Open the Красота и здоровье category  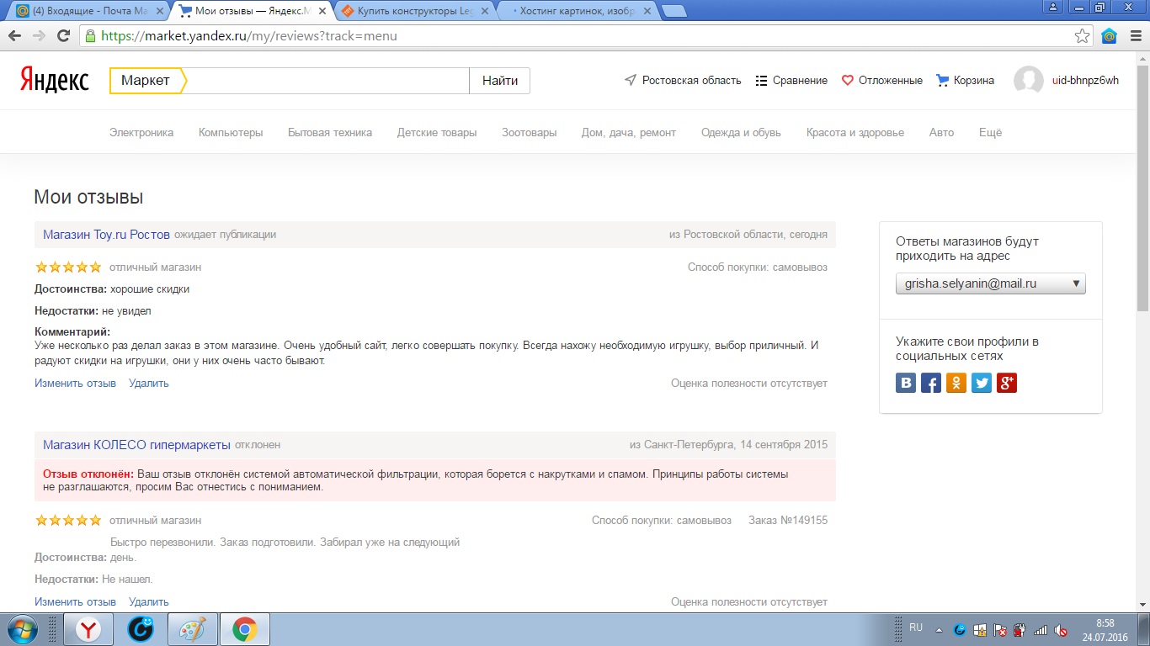pos(855,132)
